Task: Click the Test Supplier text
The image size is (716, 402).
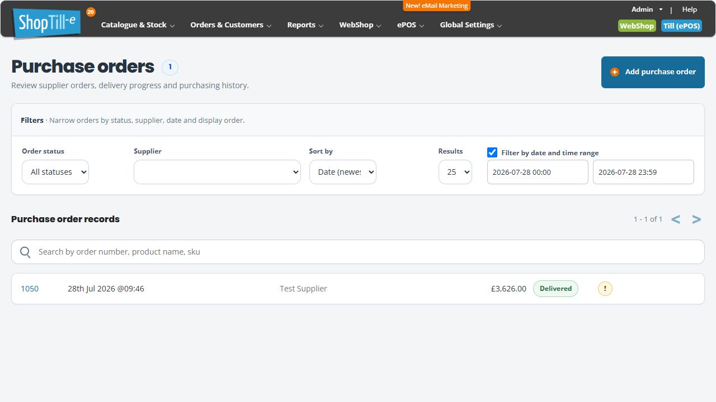Action: pyautogui.click(x=303, y=289)
